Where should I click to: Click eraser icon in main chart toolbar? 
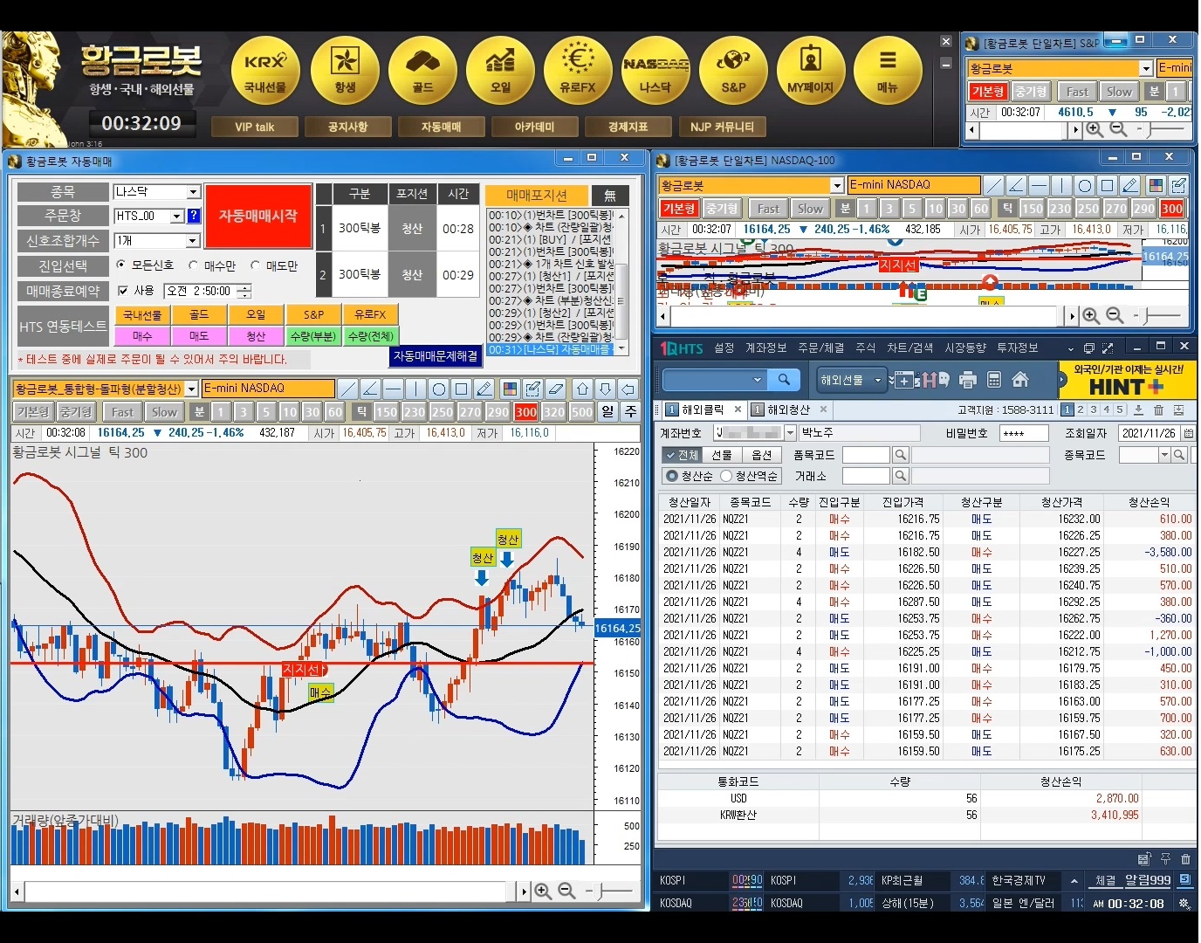click(x=555, y=389)
